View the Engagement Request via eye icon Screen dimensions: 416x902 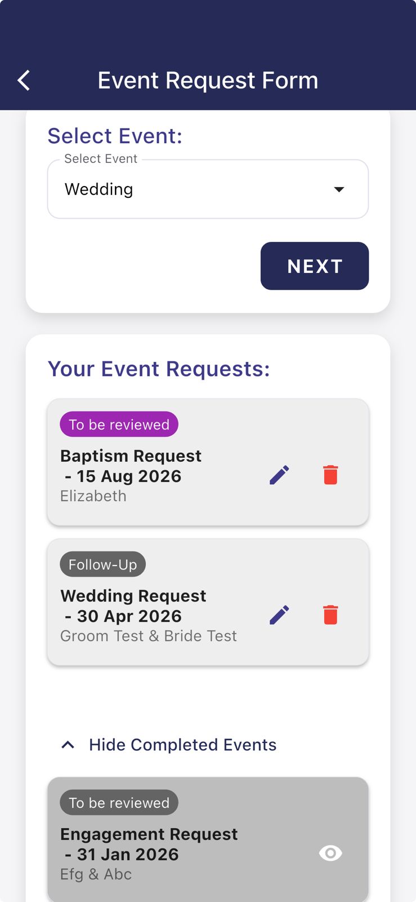click(x=330, y=854)
